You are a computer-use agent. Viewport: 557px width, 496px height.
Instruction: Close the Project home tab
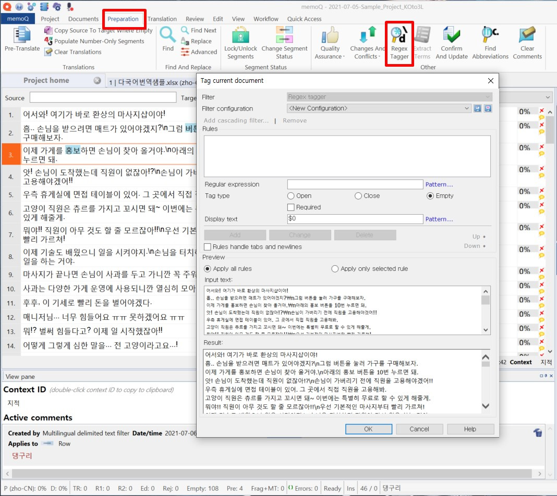coord(97,81)
